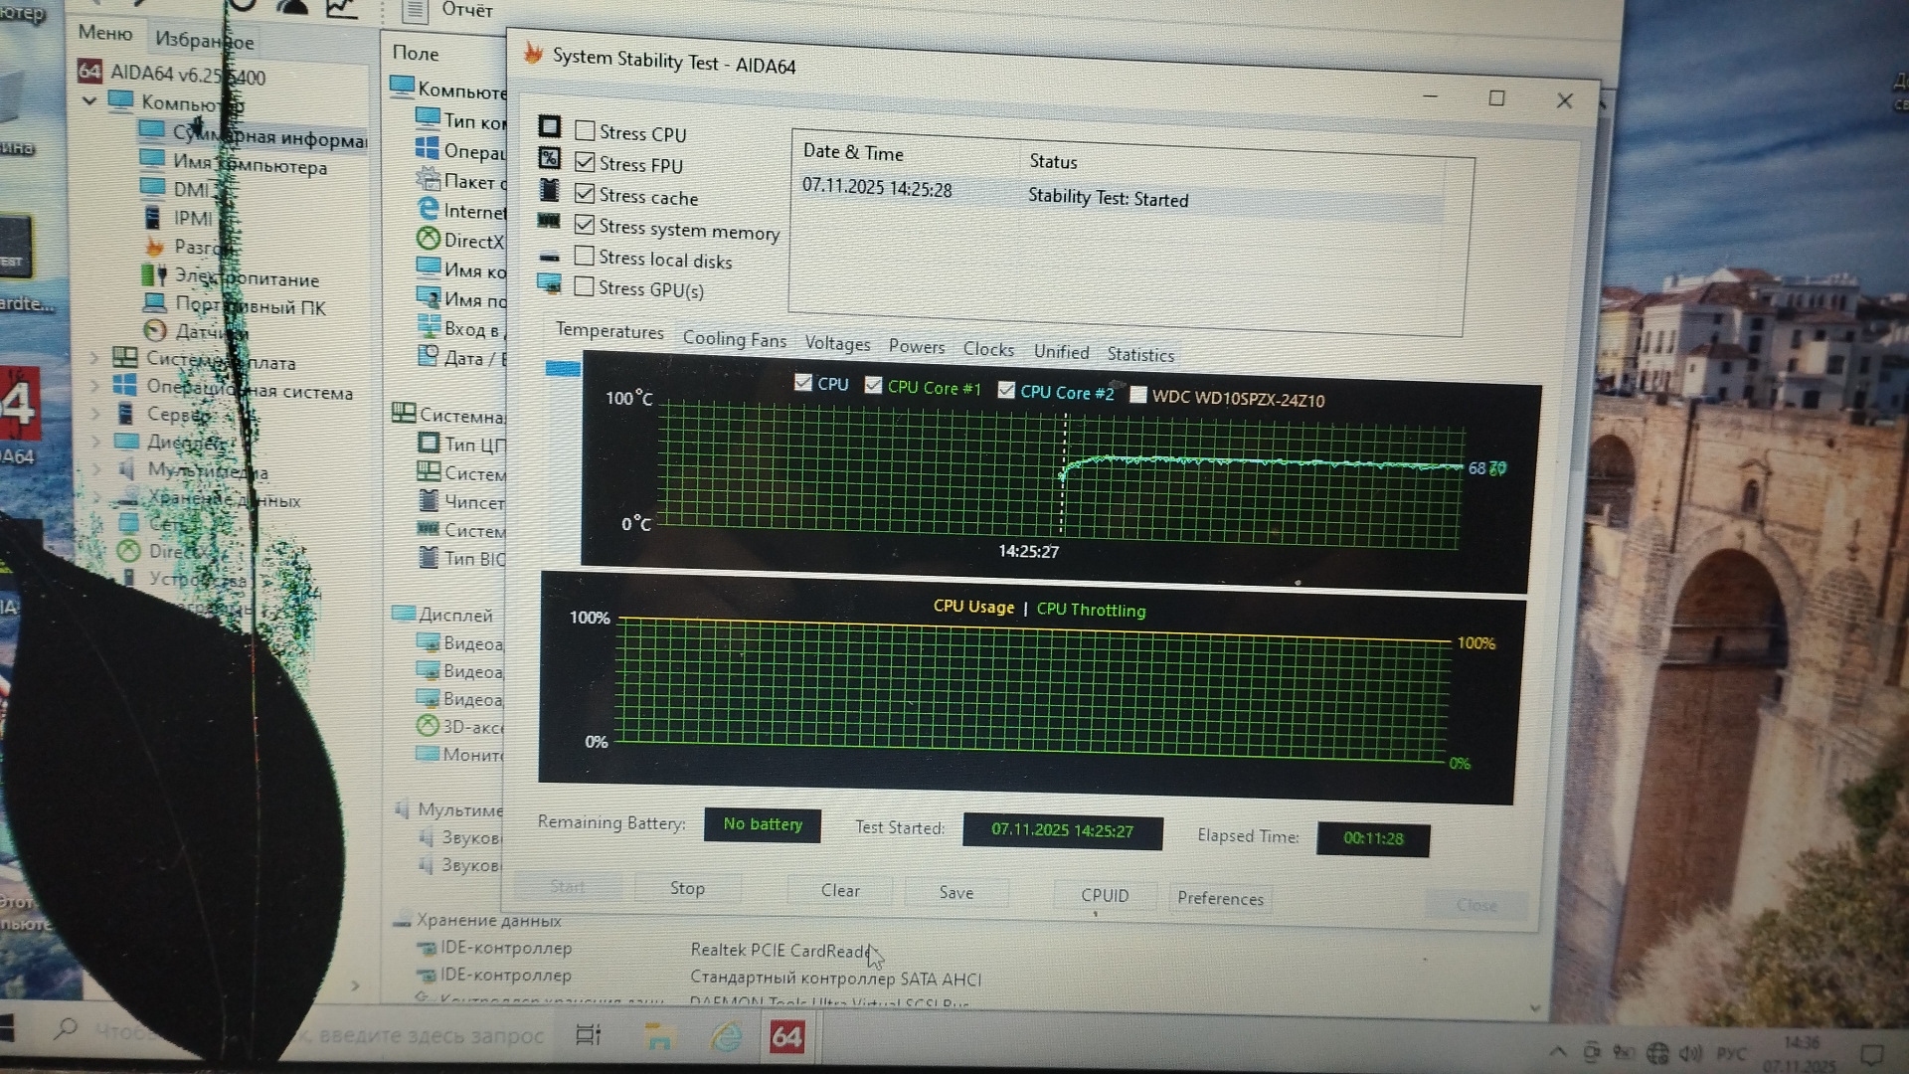The image size is (1909, 1074).
Task: Click the Stress FPU percent icon
Action: click(x=549, y=158)
